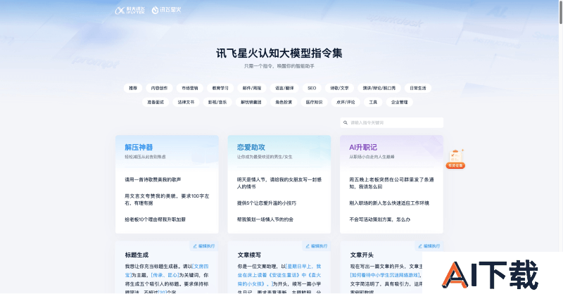Screen dimensions: 563x294
Task: Click the page vertical scrollbar thumb
Action: [x=560, y=12]
